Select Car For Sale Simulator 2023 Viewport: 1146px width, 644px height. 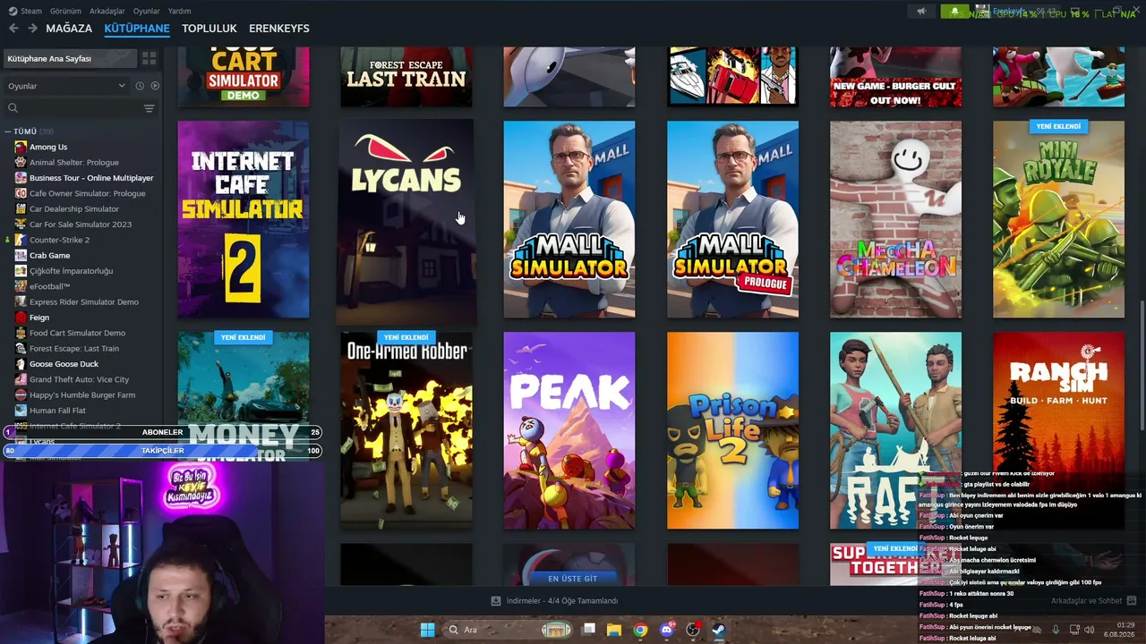pyautogui.click(x=81, y=225)
